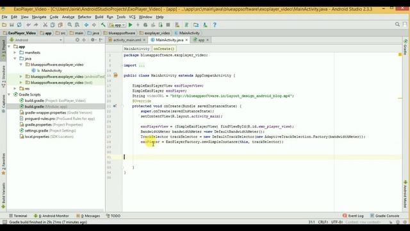Click the Synchronize toolbar icon
Screen dimensions: 410x231
tap(19, 25)
